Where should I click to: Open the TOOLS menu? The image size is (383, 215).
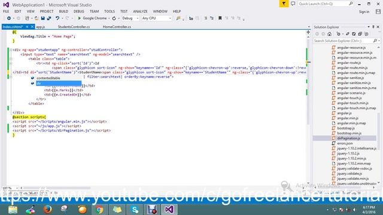point(109,11)
